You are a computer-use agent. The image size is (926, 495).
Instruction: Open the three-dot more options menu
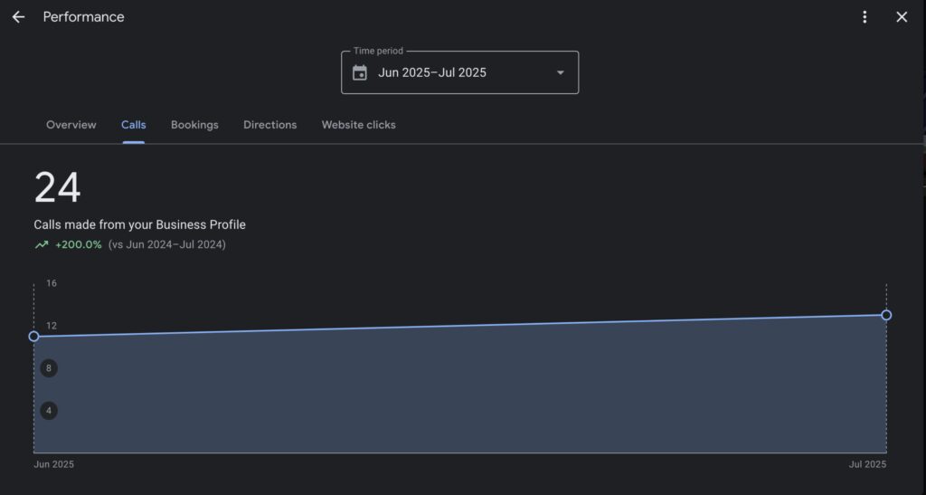coord(865,17)
